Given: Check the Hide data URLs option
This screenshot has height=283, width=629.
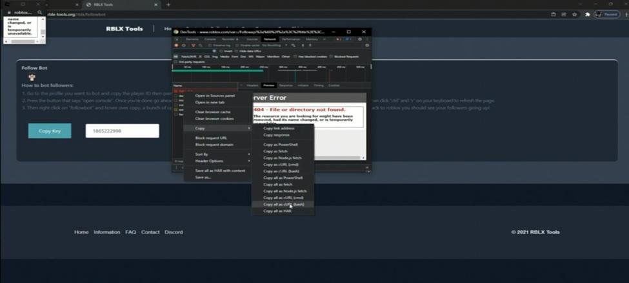Looking at the screenshot, I should coord(235,51).
